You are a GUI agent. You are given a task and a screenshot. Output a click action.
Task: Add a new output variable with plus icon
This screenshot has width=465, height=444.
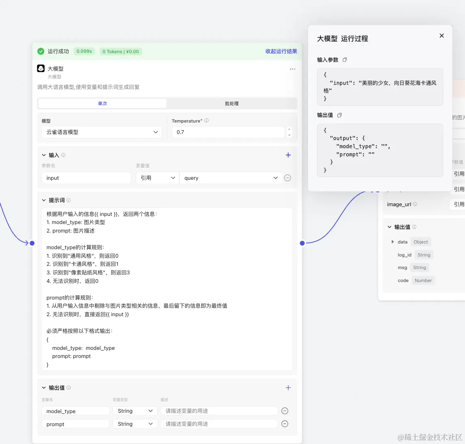point(288,388)
